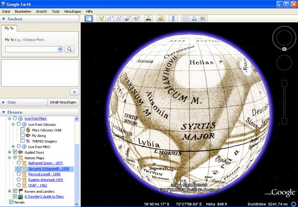
Task: Open the Ansicht menu
Action: (42, 12)
